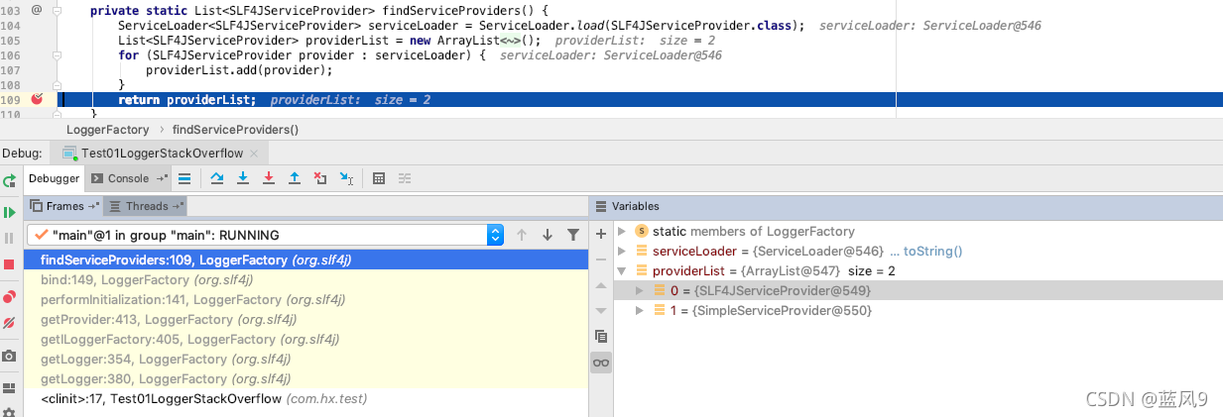Click Variables panel header icon
The image size is (1223, 417).
tap(601, 206)
